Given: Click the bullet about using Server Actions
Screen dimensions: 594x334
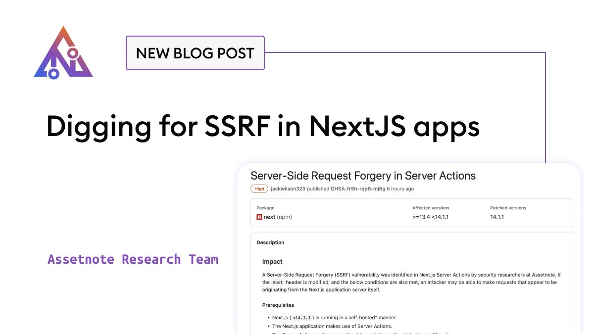Looking at the screenshot, I should point(332,326).
